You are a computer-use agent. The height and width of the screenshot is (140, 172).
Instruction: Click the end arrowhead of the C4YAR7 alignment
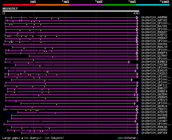pos(136,121)
